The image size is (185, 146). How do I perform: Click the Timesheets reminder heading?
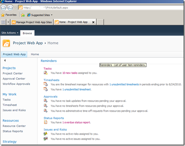coord(52,80)
